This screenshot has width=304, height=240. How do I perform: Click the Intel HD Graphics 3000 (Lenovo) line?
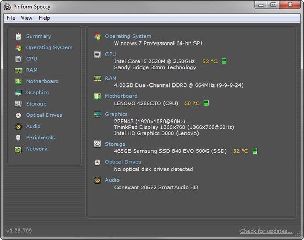pos(157,133)
